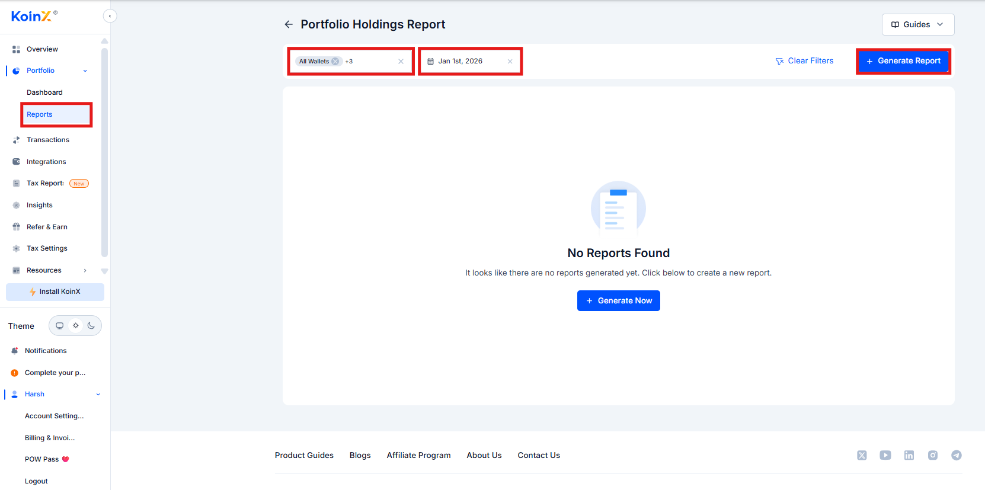Screen dimensions: 985x490
Task: Open the YouTube social link
Action: [x=885, y=455]
